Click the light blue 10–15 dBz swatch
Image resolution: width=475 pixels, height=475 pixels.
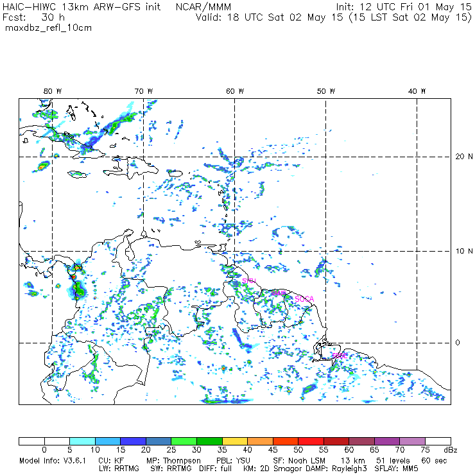pos(108,441)
